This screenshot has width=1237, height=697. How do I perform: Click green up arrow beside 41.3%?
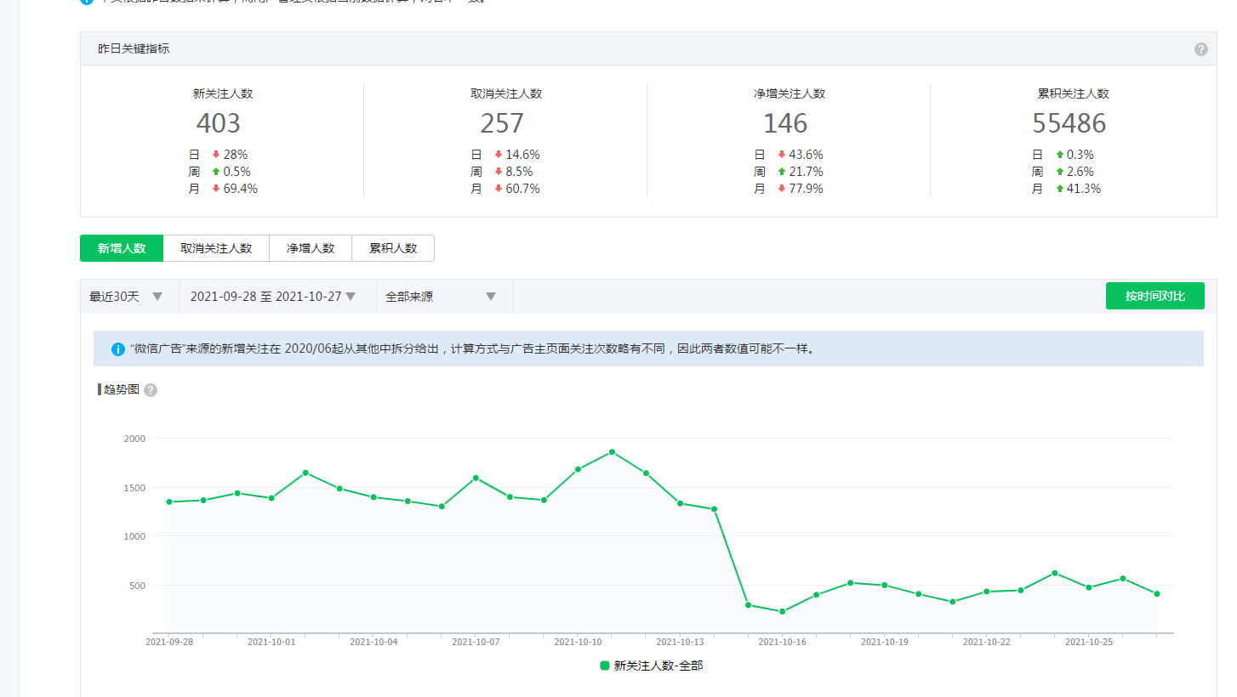[1060, 189]
